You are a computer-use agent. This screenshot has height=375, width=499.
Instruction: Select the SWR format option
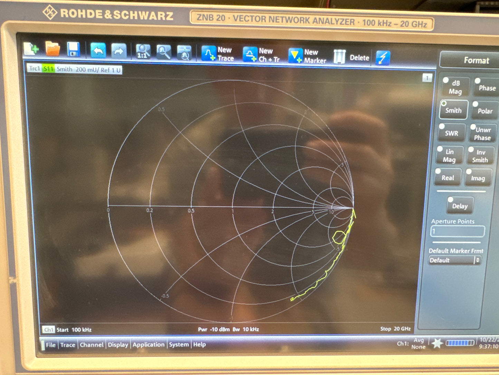coord(451,133)
